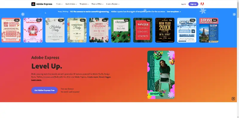Image resolution: width=239 pixels, height=118 pixels.
Task: Open the New Year Pajama Party template
Action: (x=11, y=30)
